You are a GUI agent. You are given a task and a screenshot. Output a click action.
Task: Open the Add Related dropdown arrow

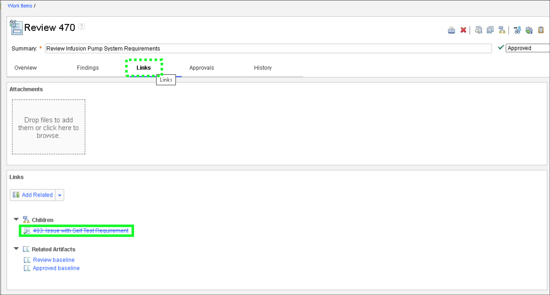point(60,195)
